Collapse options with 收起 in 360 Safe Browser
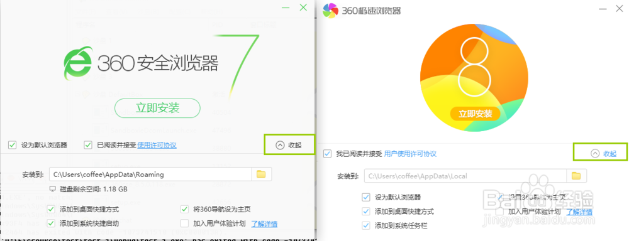 pyautogui.click(x=289, y=145)
